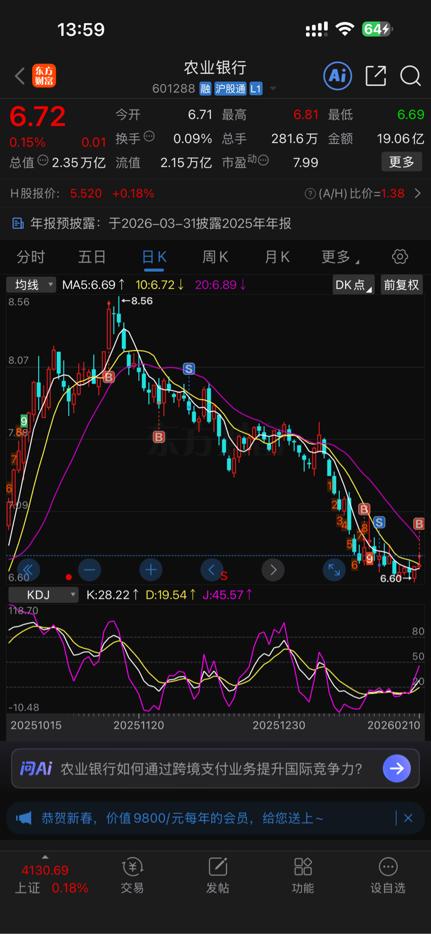The height and width of the screenshot is (934, 431).
Task: Select the 日K tab
Action: pos(154,257)
